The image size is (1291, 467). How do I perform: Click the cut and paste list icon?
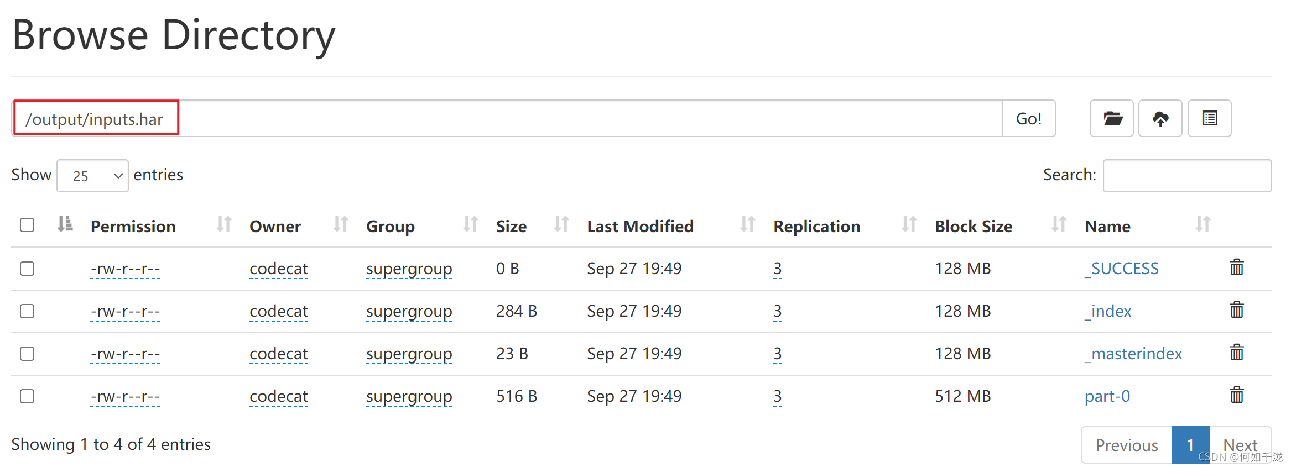[x=1209, y=118]
